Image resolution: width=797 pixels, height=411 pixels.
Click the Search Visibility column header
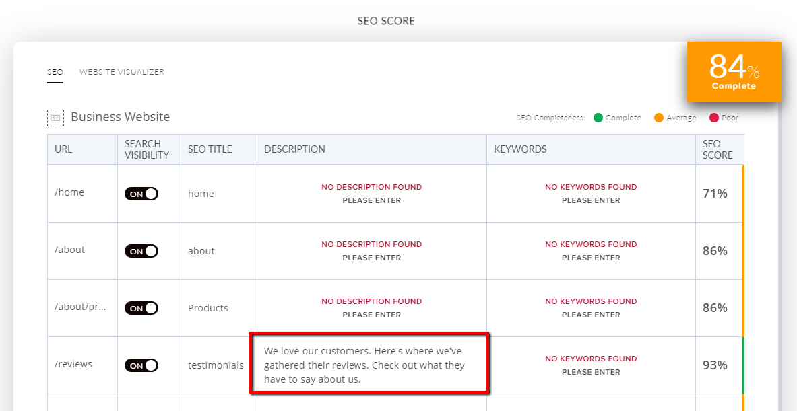[149, 150]
